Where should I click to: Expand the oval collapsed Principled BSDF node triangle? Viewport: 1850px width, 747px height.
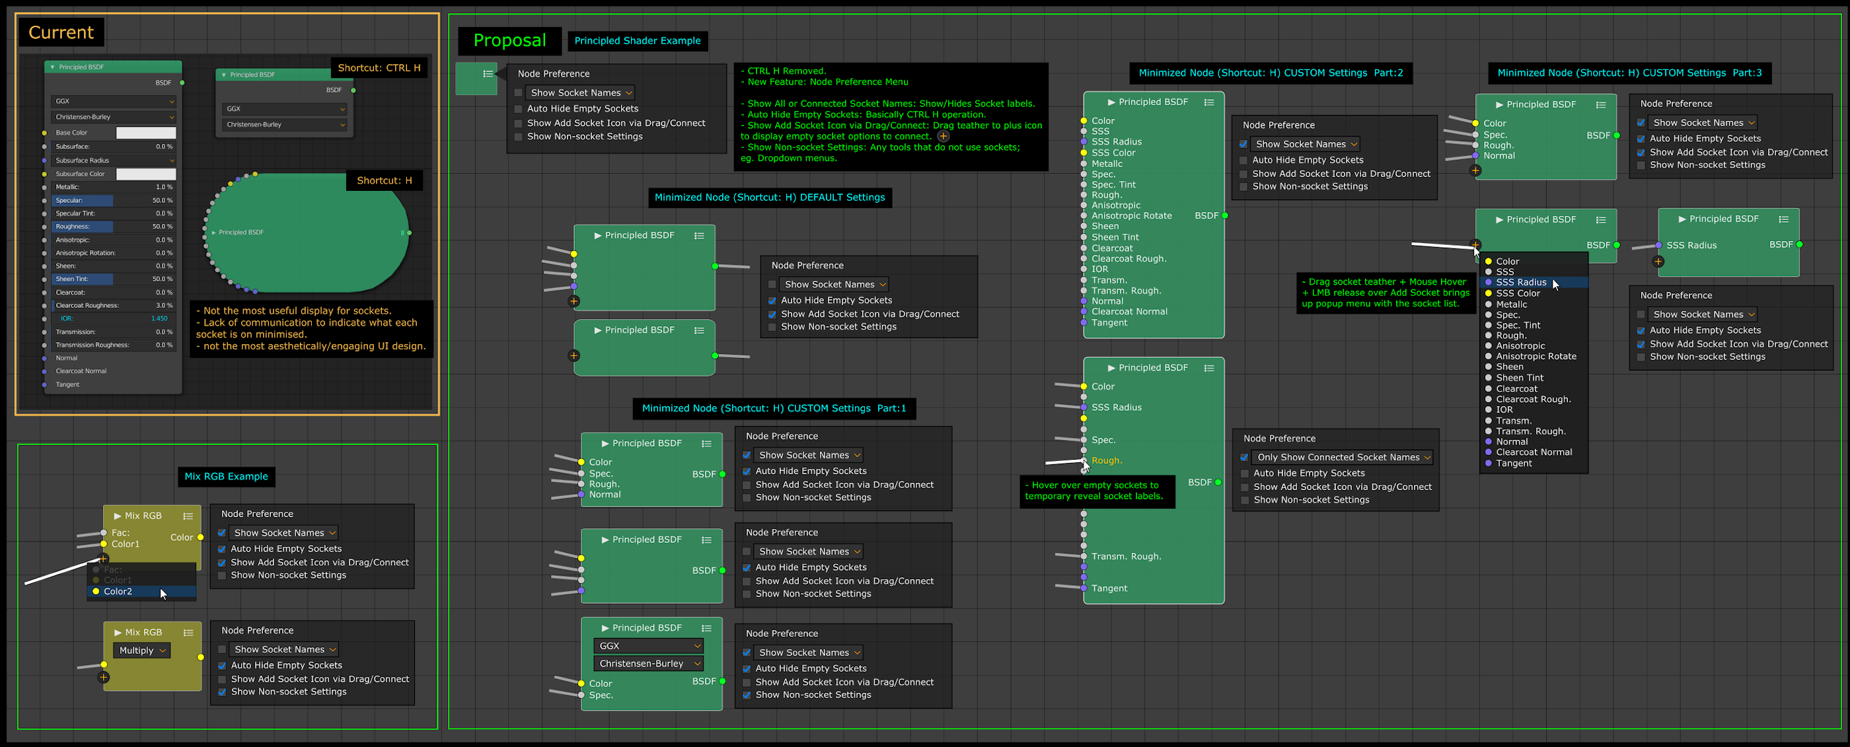coord(213,232)
